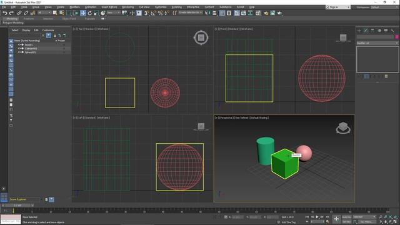Image resolution: width=400 pixels, height=225 pixels.
Task: Click the Set Key button
Action: 346,222
